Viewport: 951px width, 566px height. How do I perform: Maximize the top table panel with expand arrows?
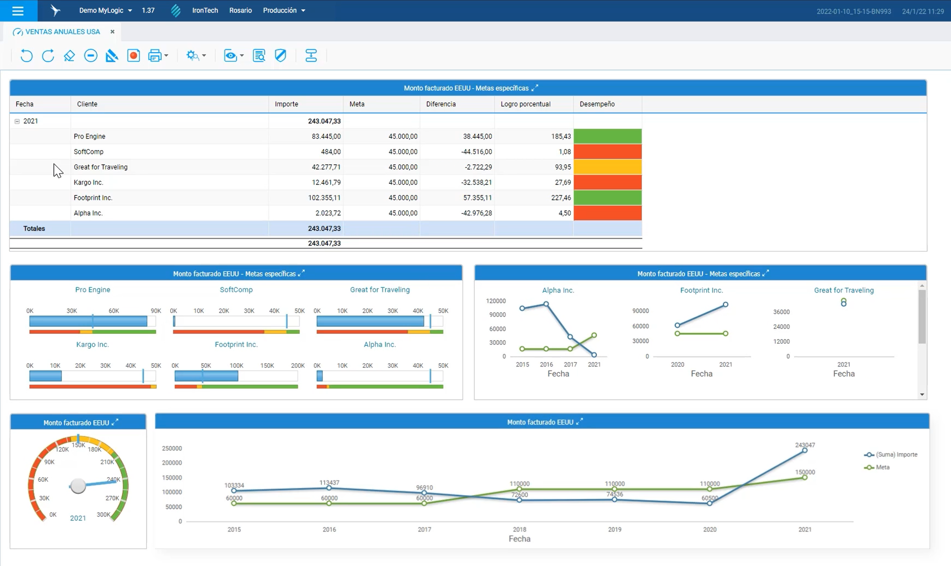(535, 88)
